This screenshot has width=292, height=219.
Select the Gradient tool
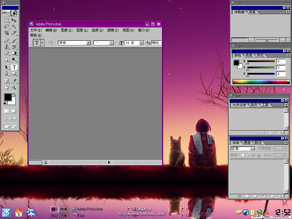(14, 53)
